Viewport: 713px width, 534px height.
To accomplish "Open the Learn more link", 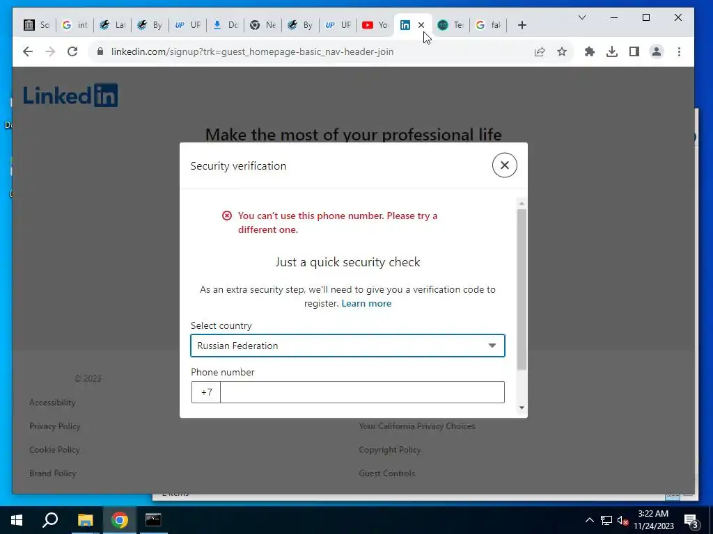I will pos(366,303).
